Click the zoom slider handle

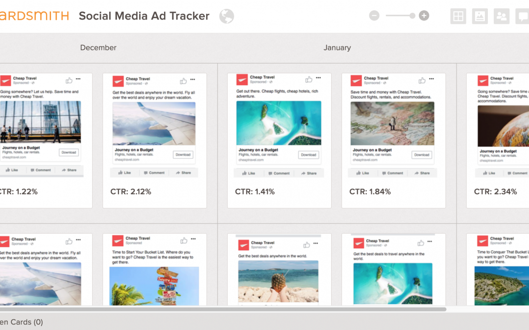(x=412, y=16)
